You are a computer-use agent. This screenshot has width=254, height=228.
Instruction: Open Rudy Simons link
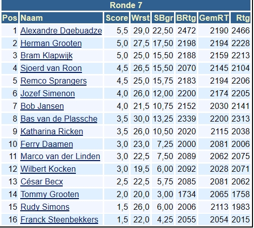point(45,207)
